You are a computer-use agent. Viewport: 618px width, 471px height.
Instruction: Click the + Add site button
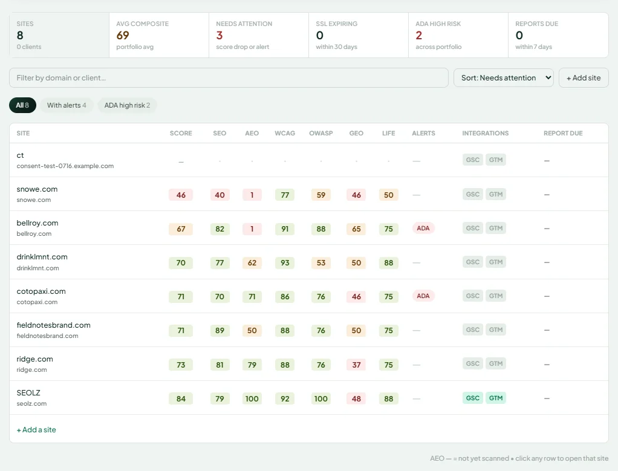tap(584, 77)
